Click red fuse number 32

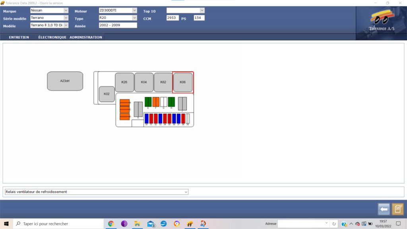click(156, 118)
